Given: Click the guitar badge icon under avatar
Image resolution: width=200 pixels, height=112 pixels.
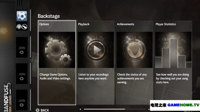Looking at the screenshot, I should [x=24, y=27].
